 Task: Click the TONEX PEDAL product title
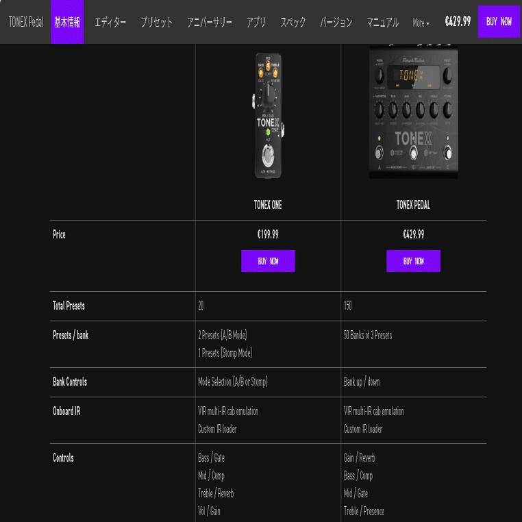413,205
